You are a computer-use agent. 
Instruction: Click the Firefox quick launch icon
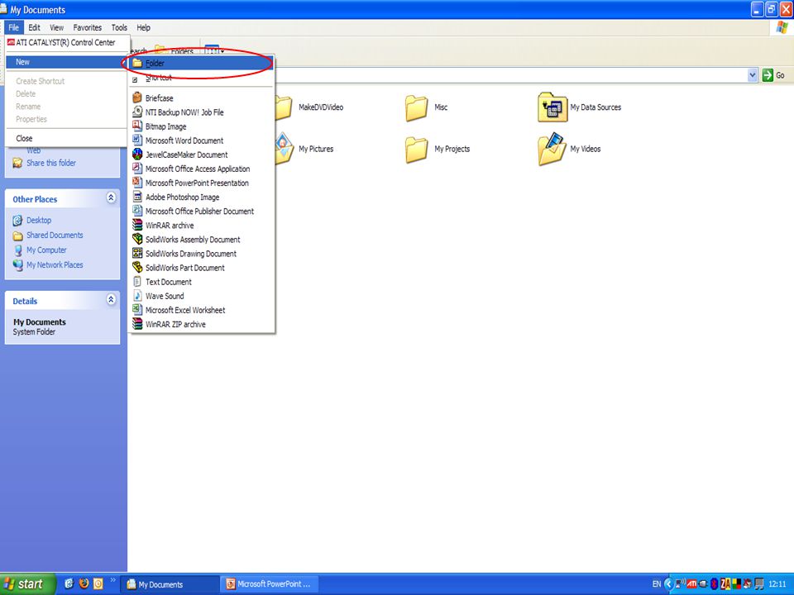pyautogui.click(x=84, y=583)
